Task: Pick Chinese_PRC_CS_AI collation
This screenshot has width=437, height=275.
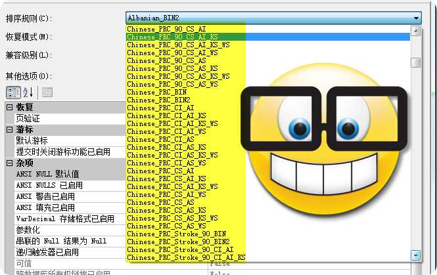Action: [x=268, y=171]
